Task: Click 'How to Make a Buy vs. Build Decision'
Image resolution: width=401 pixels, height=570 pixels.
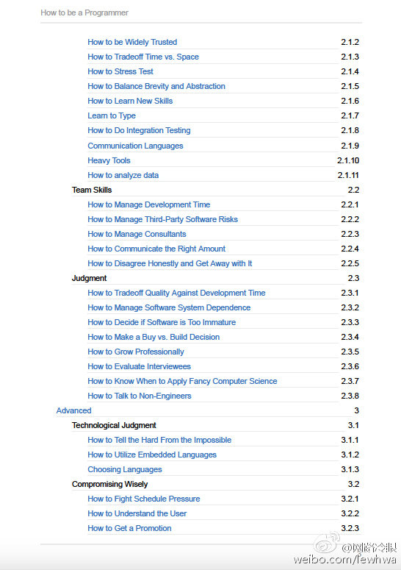Action: (x=153, y=337)
